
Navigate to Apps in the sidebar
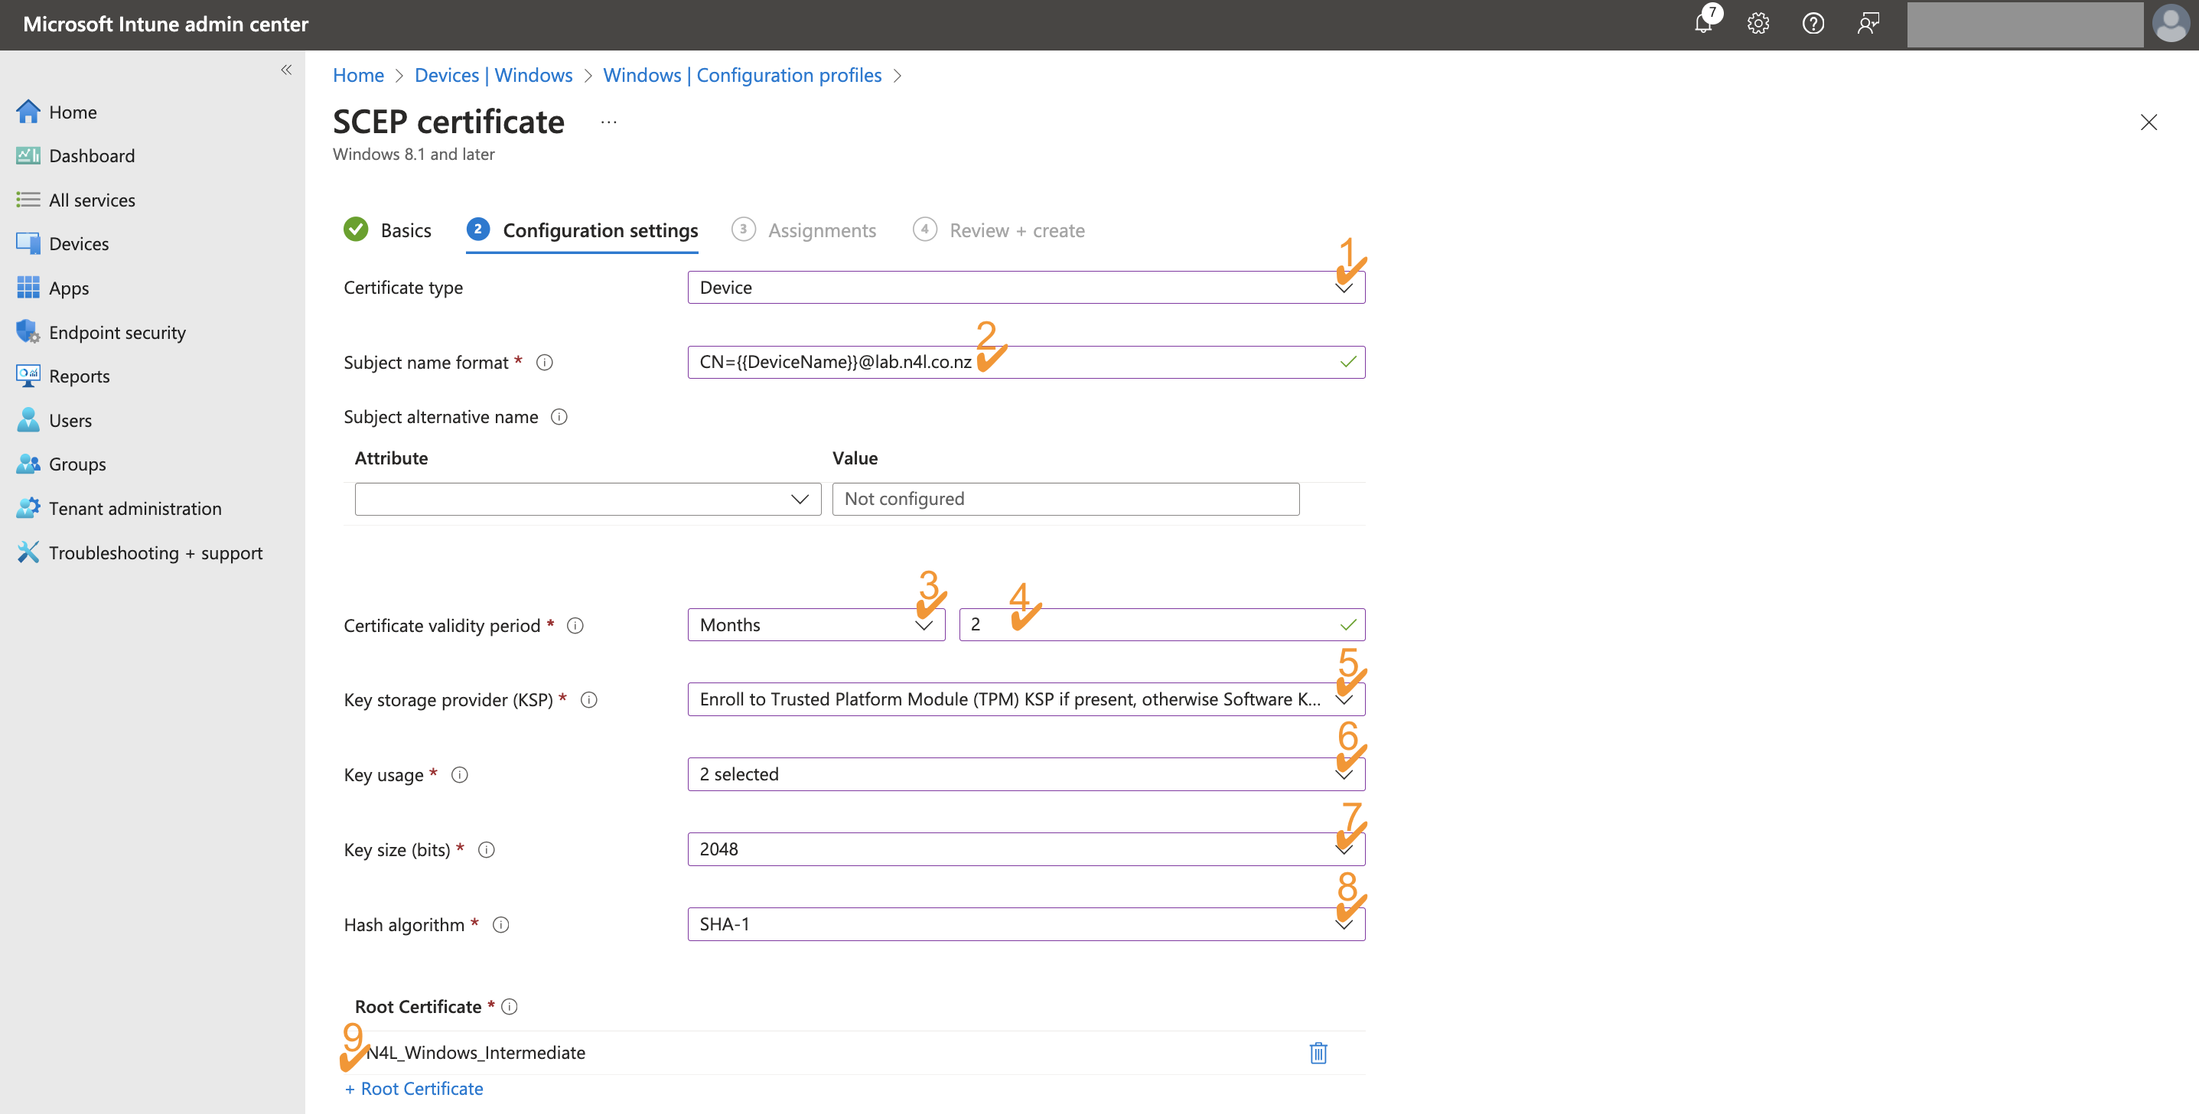pyautogui.click(x=68, y=288)
